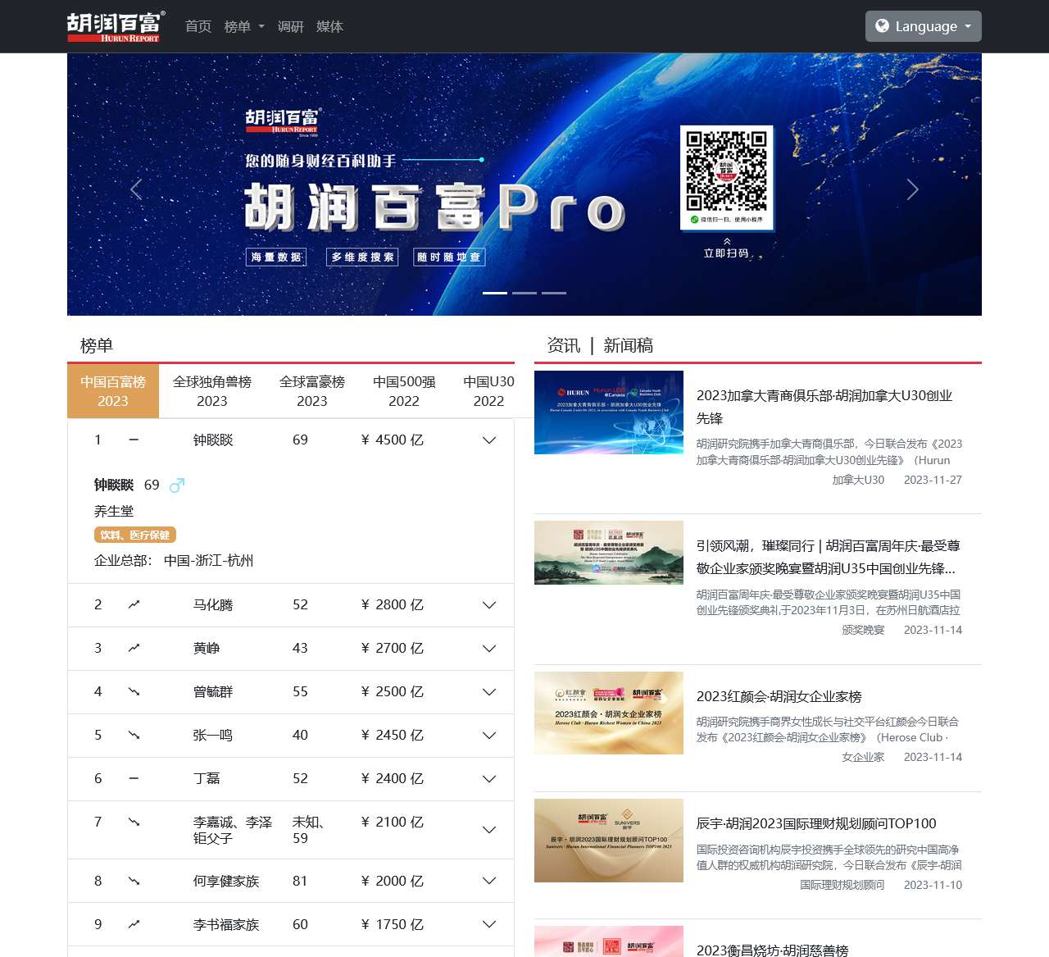1049x957 pixels.
Task: Select the third carousel indicator
Action: pyautogui.click(x=554, y=293)
